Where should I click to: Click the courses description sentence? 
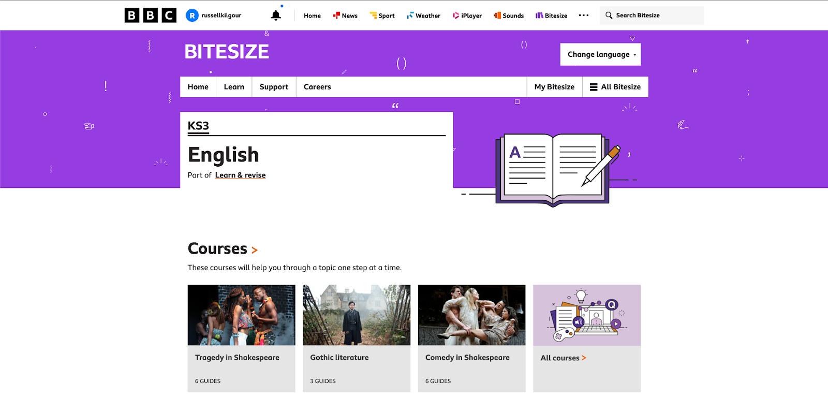(x=294, y=268)
